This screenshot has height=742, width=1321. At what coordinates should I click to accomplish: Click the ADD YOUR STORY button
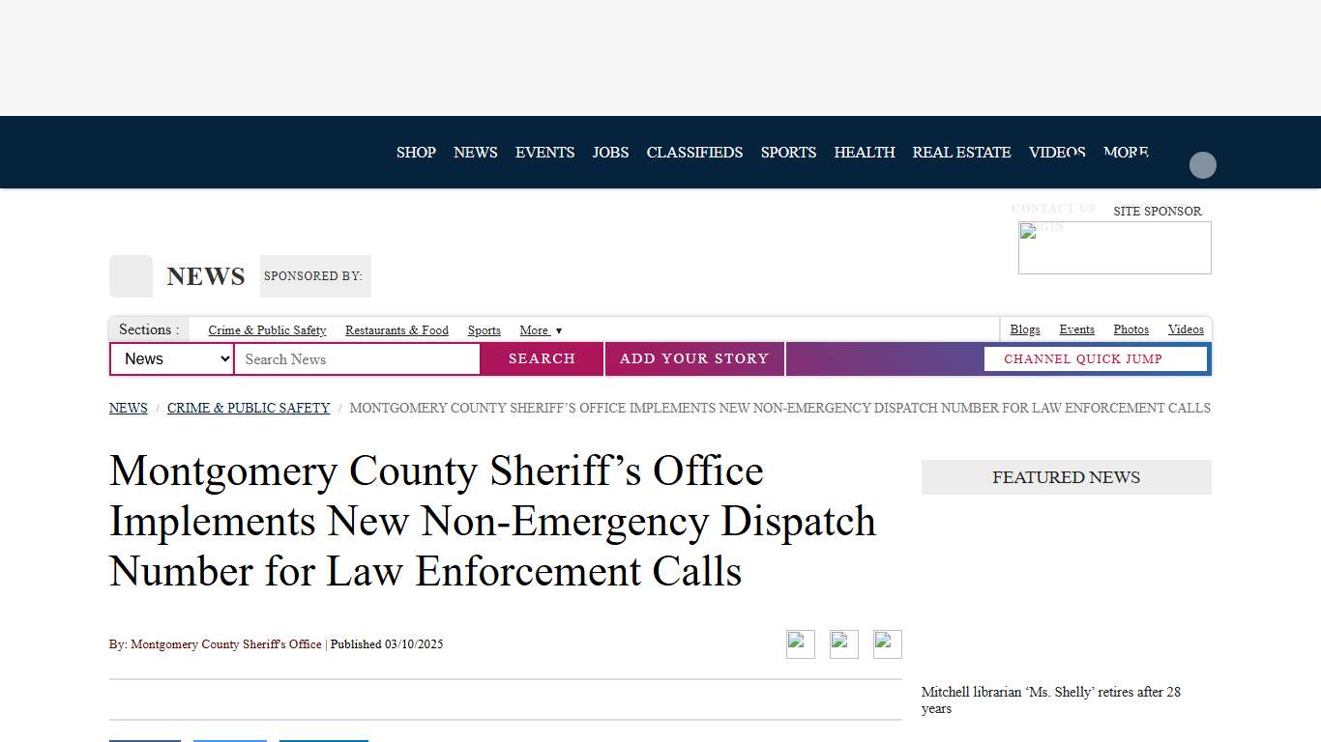(693, 358)
